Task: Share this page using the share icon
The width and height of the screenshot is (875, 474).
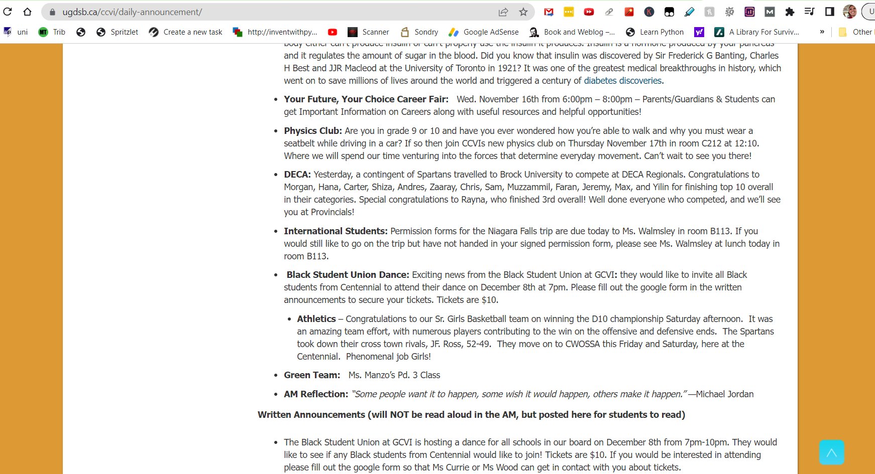Action: [x=503, y=12]
